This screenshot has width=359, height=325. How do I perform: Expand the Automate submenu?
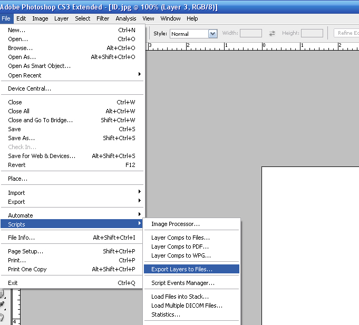pos(72,215)
